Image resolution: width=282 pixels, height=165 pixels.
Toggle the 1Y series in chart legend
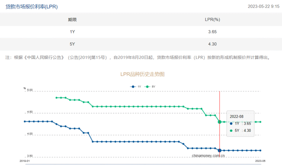coord(136,87)
